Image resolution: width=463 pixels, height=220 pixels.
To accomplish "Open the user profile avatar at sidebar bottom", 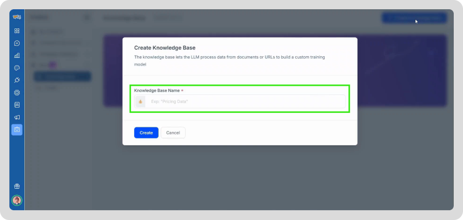I will 17,200.
